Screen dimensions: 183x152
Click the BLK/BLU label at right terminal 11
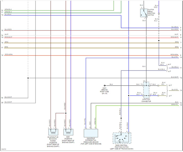pos(175,67)
